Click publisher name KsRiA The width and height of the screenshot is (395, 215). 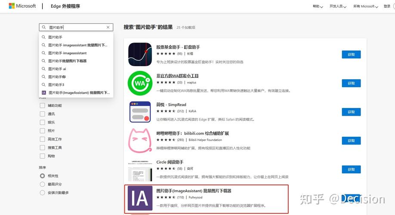(x=192, y=111)
